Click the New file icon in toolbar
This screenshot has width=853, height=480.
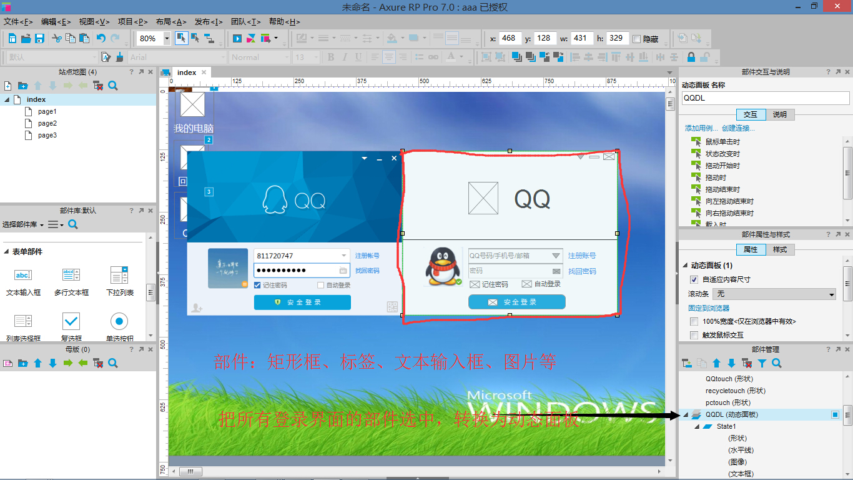(12, 39)
